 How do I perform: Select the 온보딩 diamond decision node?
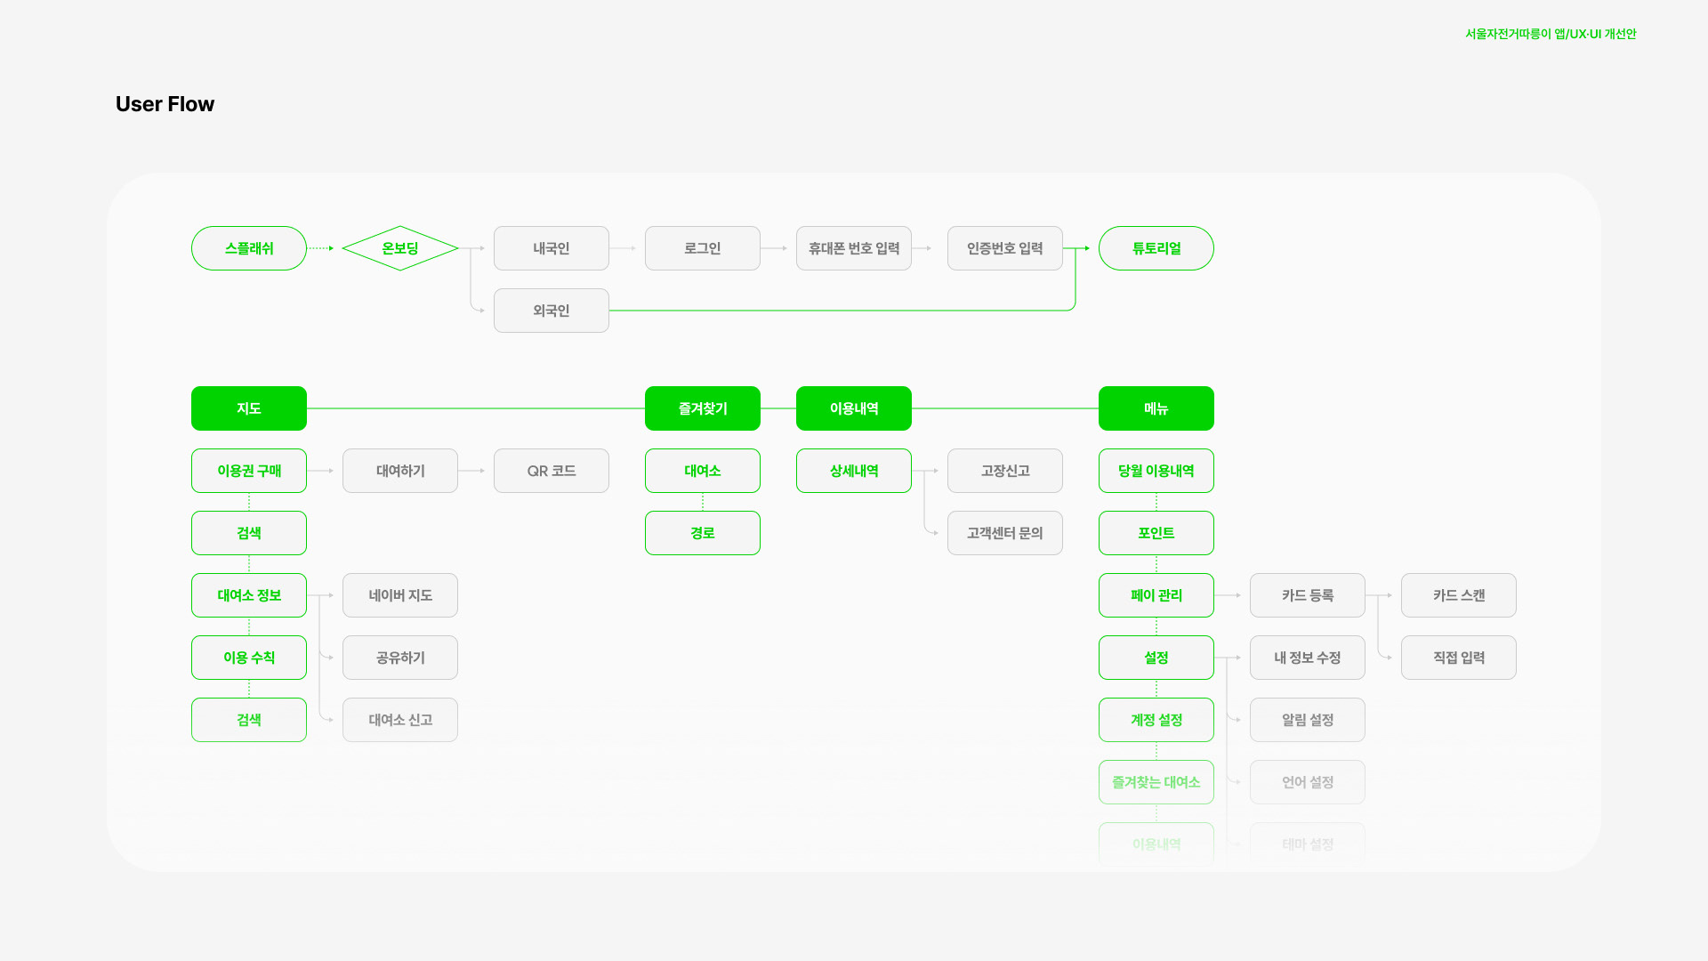tap(400, 248)
